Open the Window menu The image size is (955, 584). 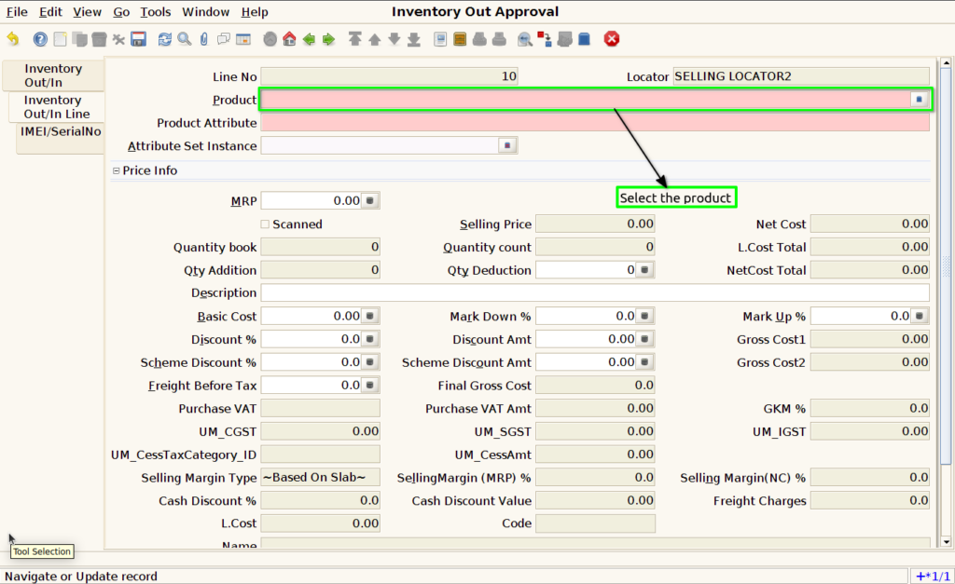point(205,11)
